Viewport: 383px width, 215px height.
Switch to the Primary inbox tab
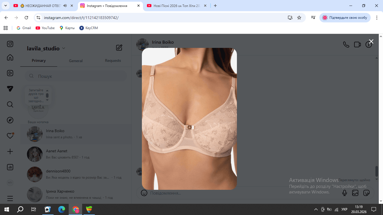pos(39,61)
